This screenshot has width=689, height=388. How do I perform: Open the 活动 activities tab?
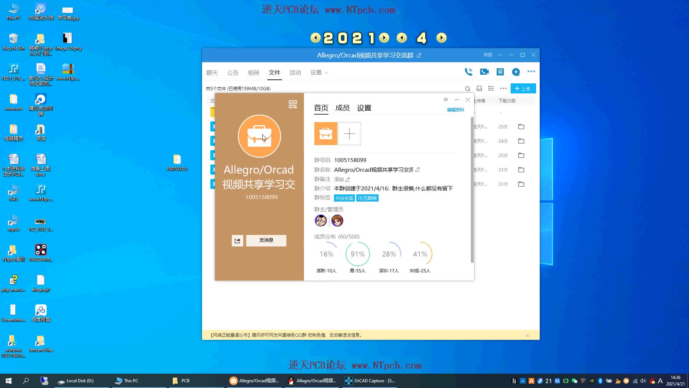point(295,73)
